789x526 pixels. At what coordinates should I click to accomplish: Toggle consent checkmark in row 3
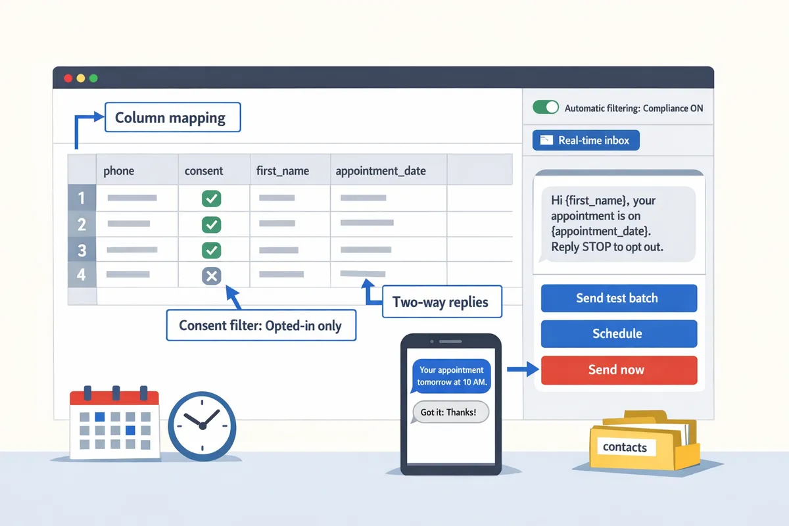[211, 251]
